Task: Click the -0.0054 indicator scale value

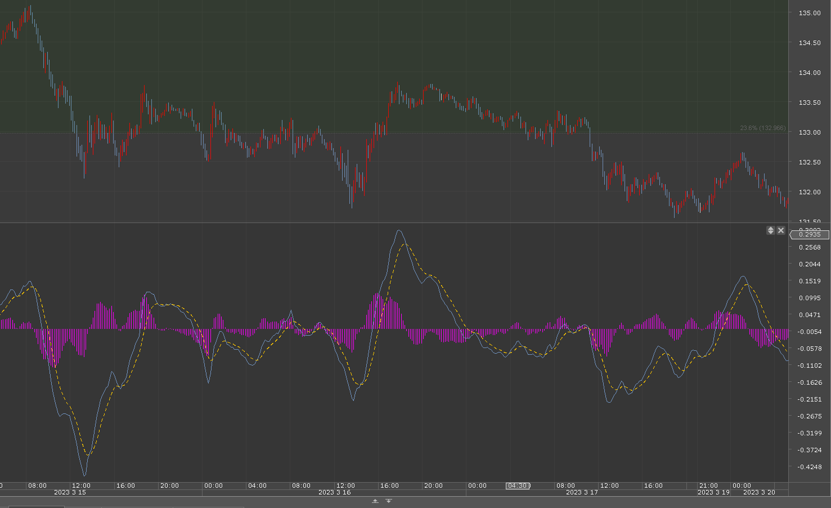Action: [810, 332]
